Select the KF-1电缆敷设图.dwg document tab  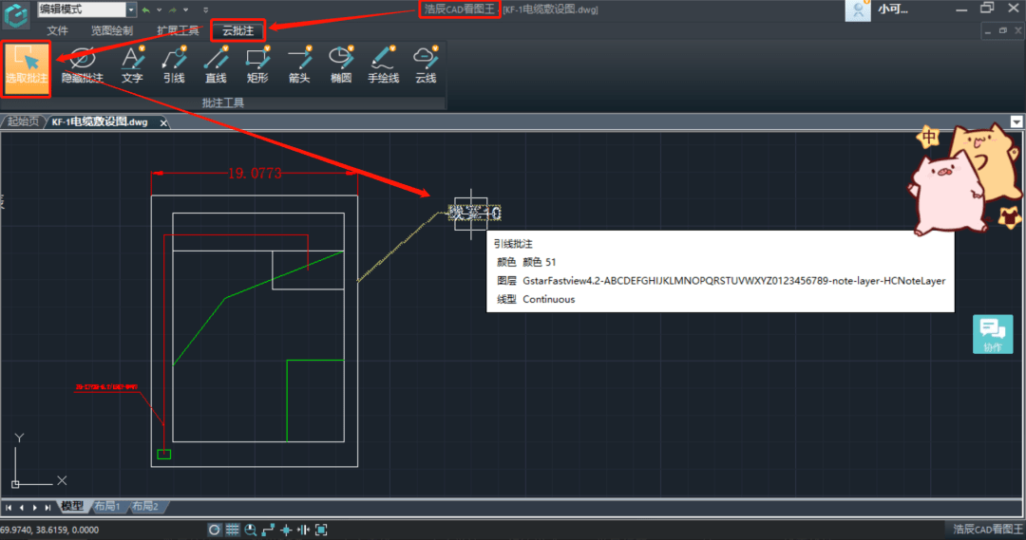pos(100,122)
